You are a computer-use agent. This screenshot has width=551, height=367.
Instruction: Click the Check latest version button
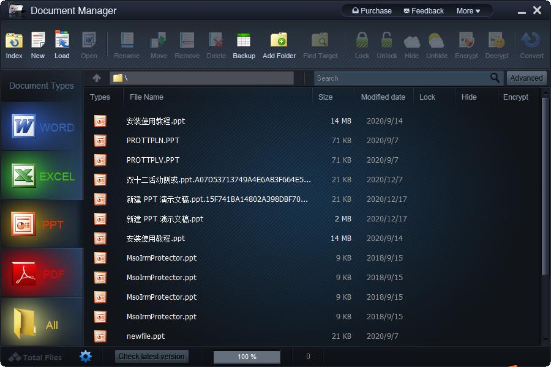pos(151,357)
